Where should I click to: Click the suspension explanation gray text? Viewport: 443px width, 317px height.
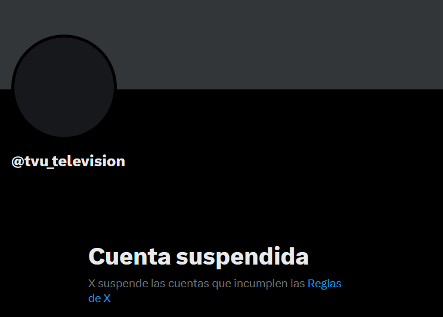pos(196,284)
